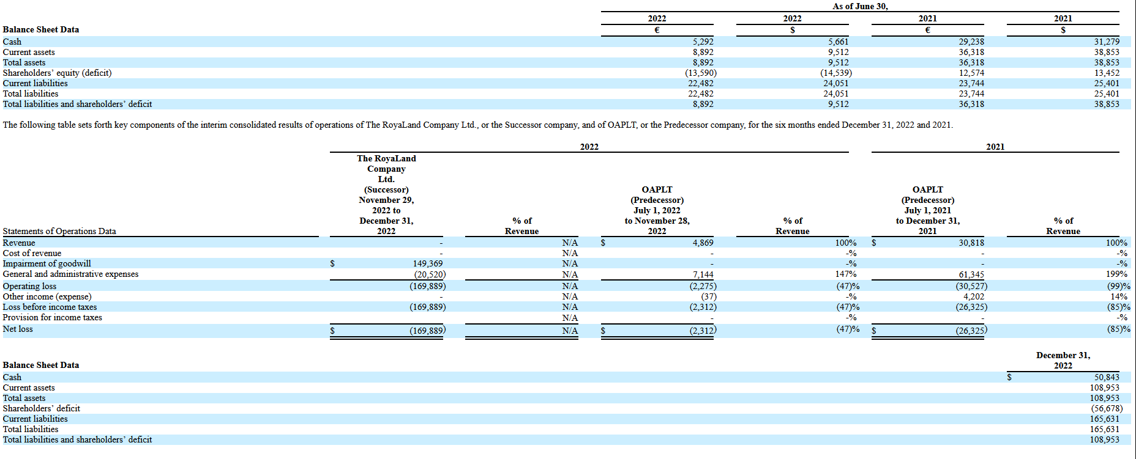Screen dimensions: 1136x459
Task: Select other expense value (37)
Action: (708, 296)
